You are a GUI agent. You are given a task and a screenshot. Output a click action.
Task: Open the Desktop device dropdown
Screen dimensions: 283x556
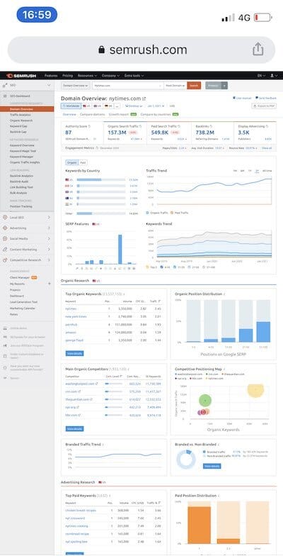134,106
